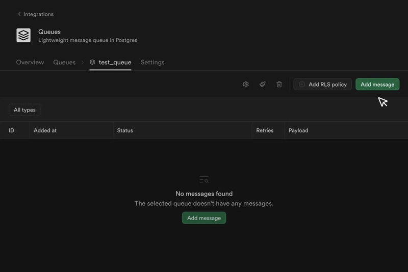Click the back chevron beside Integrations
The width and height of the screenshot is (408, 272).
pyautogui.click(x=19, y=14)
